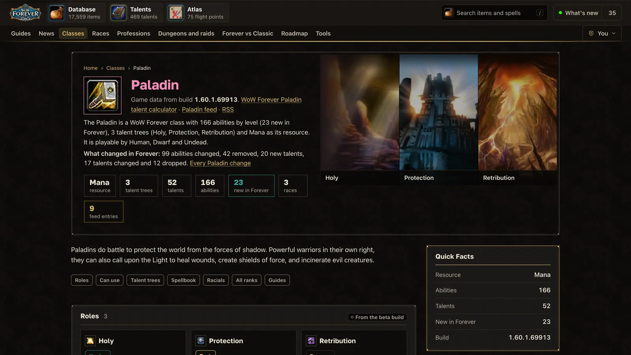Open the Talents book icon

click(118, 13)
